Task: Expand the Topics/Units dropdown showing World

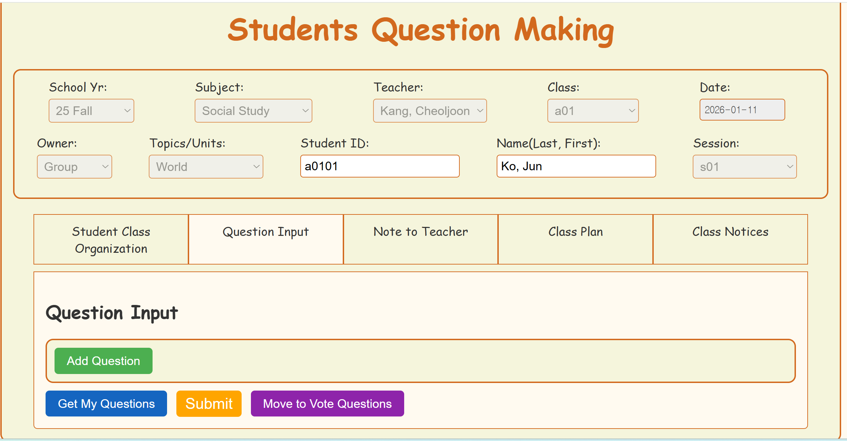Action: click(x=206, y=166)
